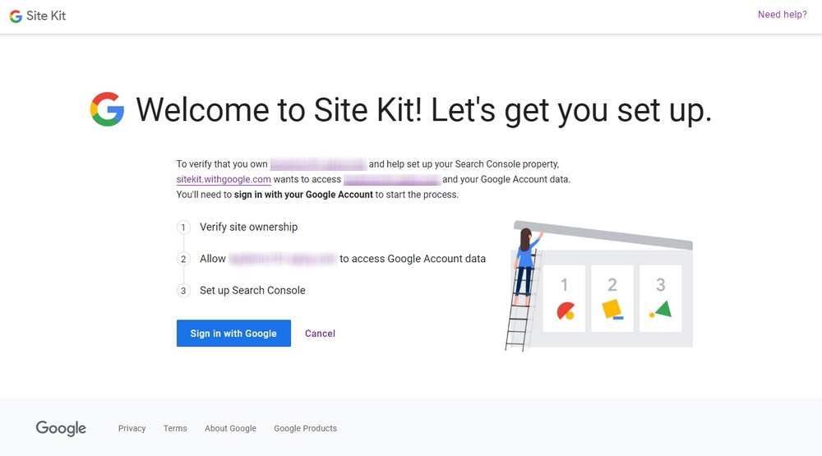Viewport: 822px width, 456px height.
Task: Click the large Google G logo beside heading
Action: (x=108, y=109)
